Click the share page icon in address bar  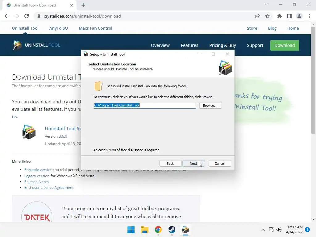pyautogui.click(x=257, y=16)
